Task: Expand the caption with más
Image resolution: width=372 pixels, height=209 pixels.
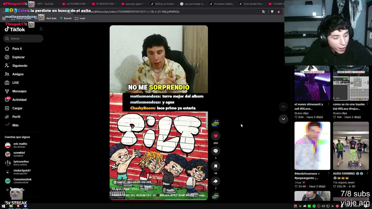Action: 202,195
